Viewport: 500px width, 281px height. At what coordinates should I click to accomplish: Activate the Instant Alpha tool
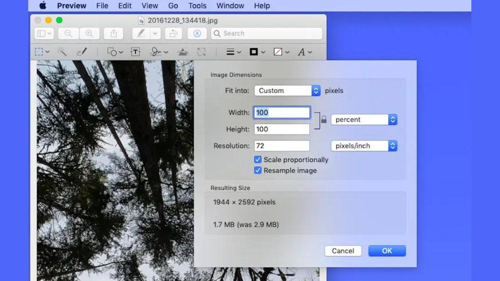pyautogui.click(x=62, y=52)
